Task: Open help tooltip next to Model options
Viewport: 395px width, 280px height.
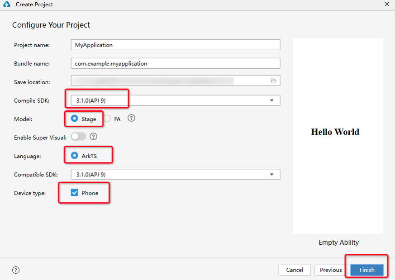Action: [x=131, y=118]
